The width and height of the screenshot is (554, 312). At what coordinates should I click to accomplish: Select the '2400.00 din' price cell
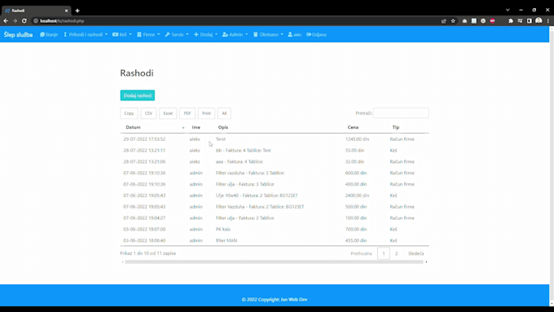tap(357, 196)
